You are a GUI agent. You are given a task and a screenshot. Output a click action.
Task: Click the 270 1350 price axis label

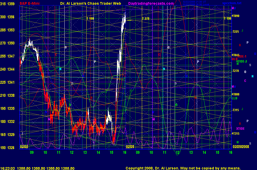coord(7,43)
